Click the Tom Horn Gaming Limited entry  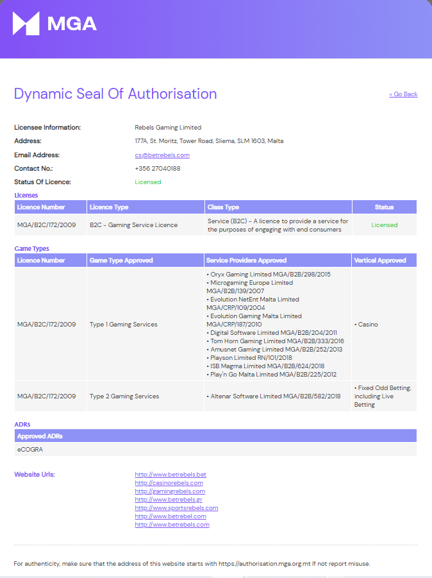(276, 341)
